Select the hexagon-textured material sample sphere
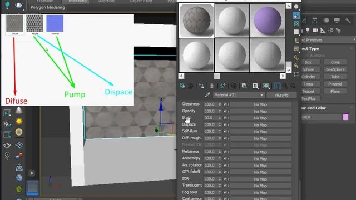This screenshot has width=356, height=200. (196, 21)
